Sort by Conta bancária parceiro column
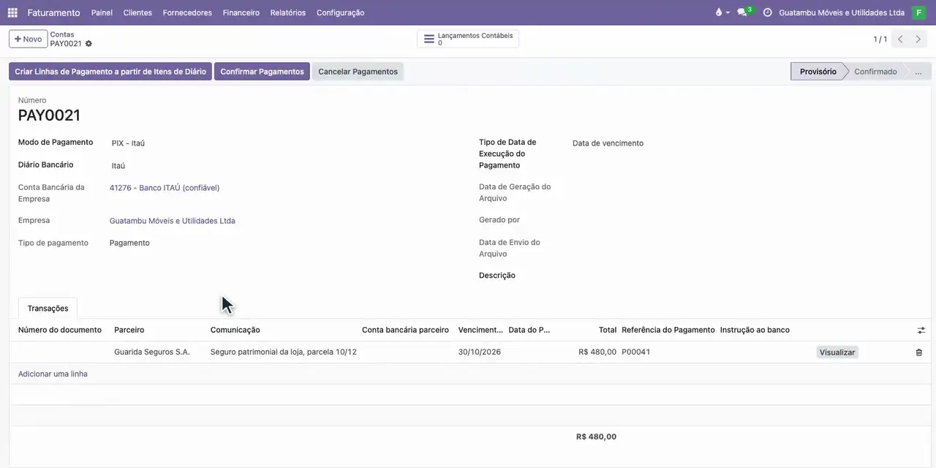Image resolution: width=936 pixels, height=468 pixels. (405, 331)
